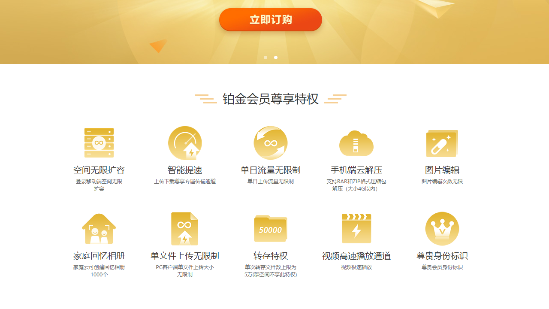Select the second carousel indicator dot

[275, 57]
